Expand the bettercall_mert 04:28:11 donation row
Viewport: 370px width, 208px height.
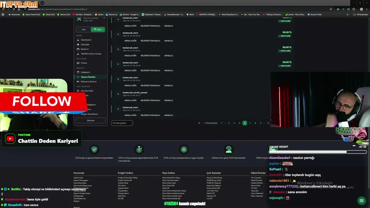point(118,49)
